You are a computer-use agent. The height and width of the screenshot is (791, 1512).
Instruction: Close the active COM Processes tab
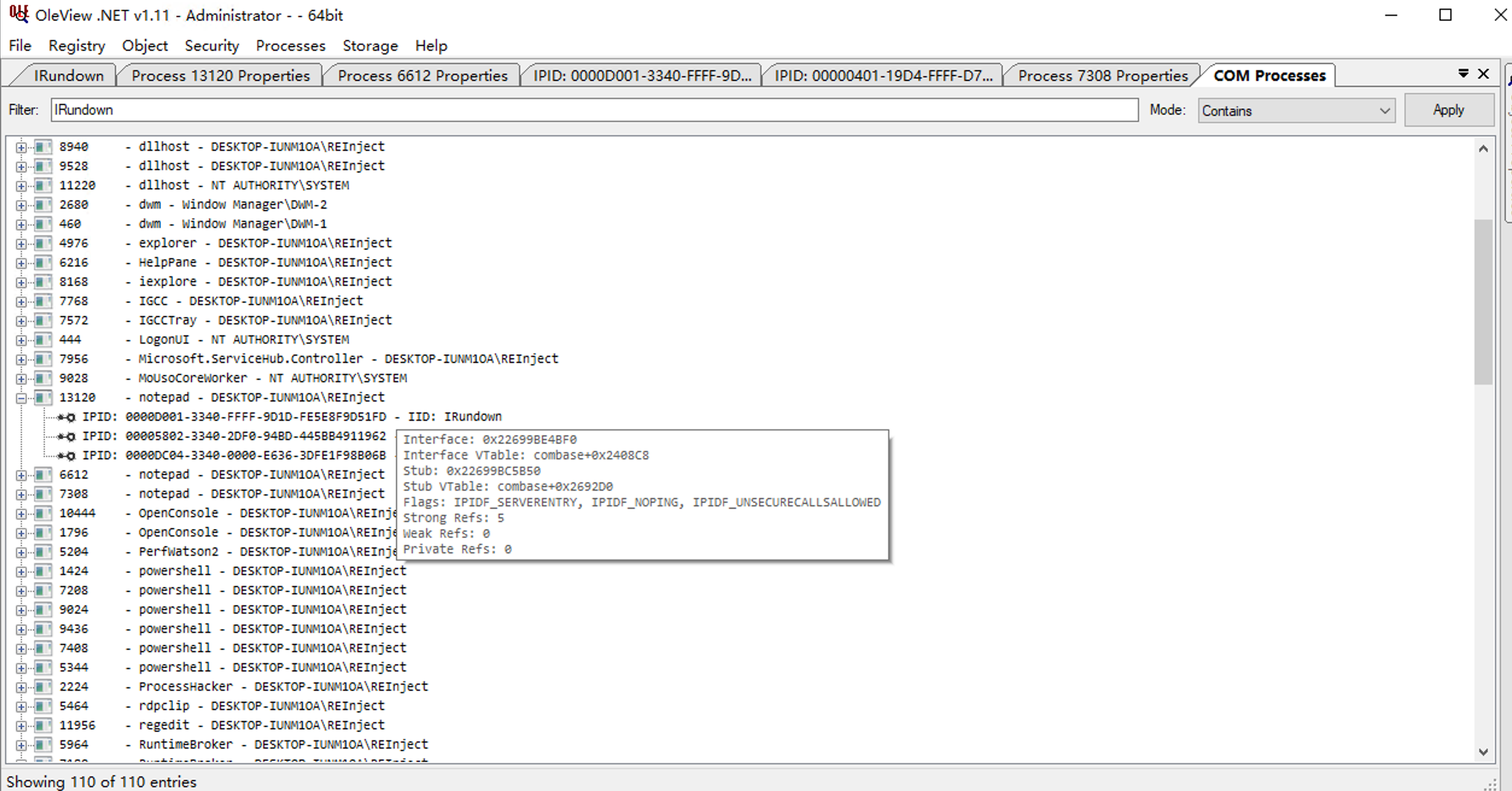(x=1484, y=74)
